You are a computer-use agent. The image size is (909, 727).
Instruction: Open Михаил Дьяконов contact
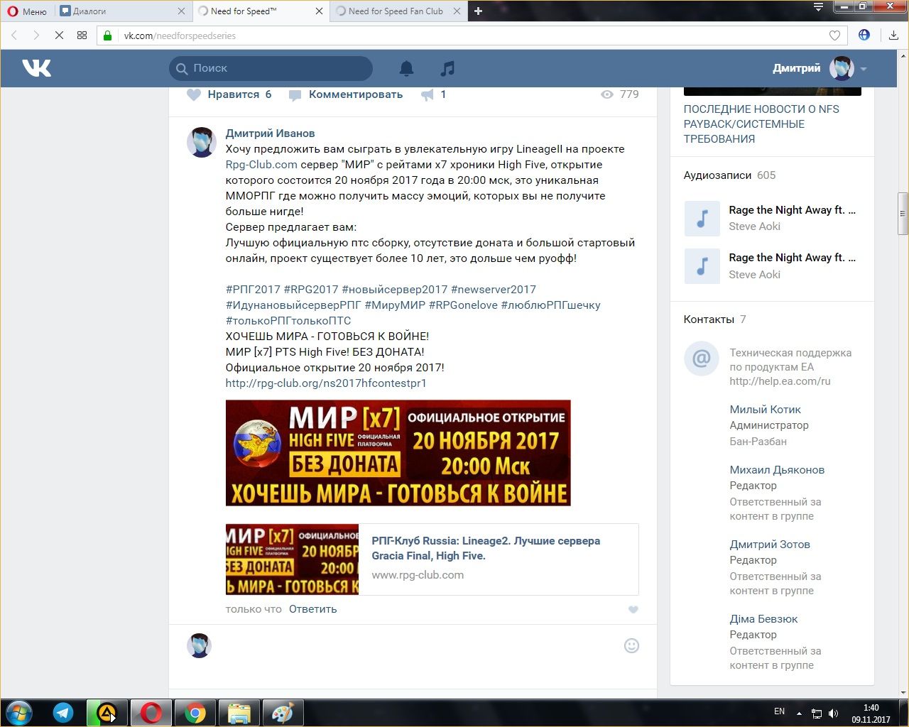777,470
